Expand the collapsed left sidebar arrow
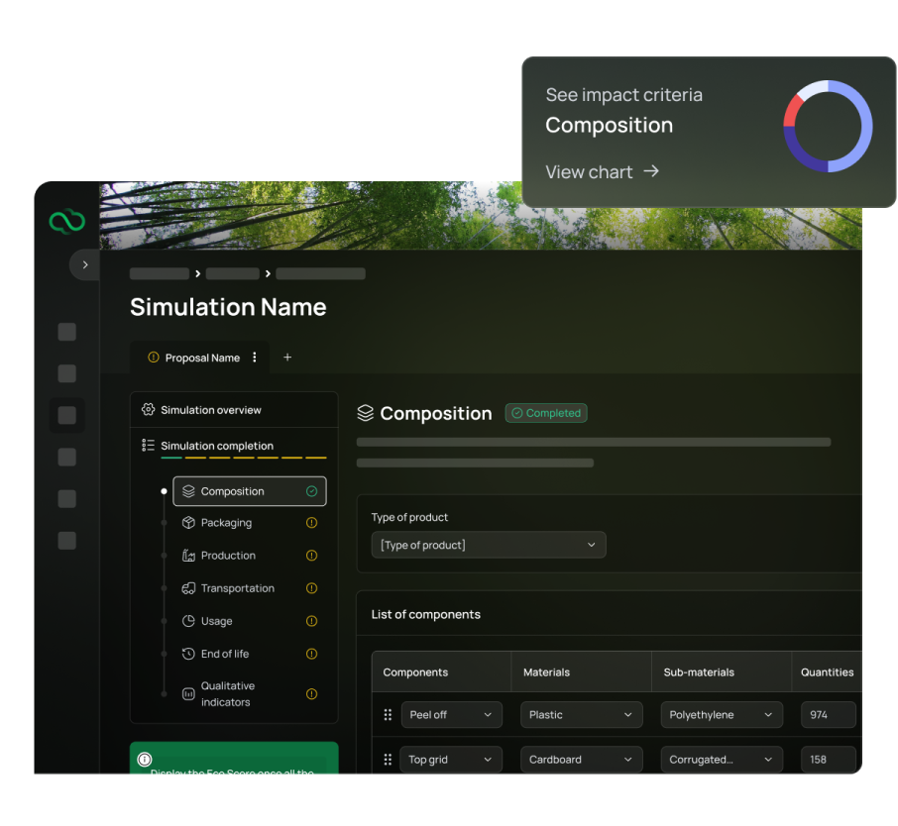Image resolution: width=898 pixels, height=826 pixels. click(x=85, y=264)
